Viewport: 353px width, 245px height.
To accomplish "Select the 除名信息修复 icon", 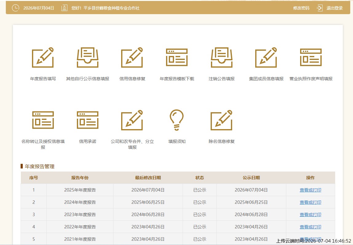I will 221,120.
